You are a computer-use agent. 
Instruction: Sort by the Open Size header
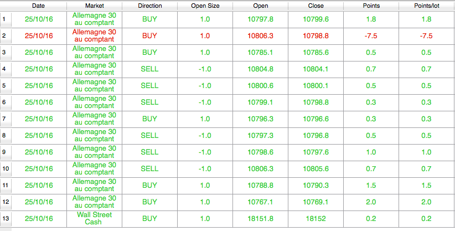click(x=205, y=6)
